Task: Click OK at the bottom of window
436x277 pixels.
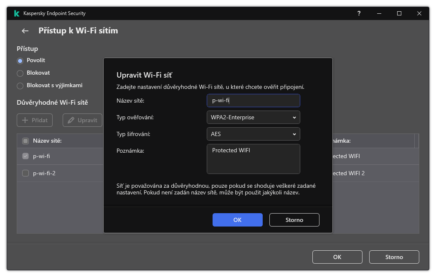Action: (x=337, y=257)
